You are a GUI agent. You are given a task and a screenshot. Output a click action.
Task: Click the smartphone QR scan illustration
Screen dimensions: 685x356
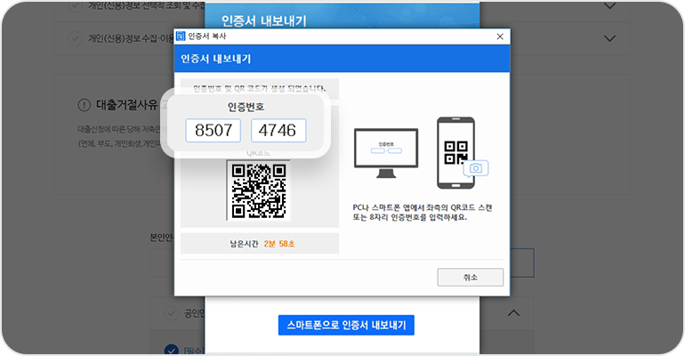455,152
